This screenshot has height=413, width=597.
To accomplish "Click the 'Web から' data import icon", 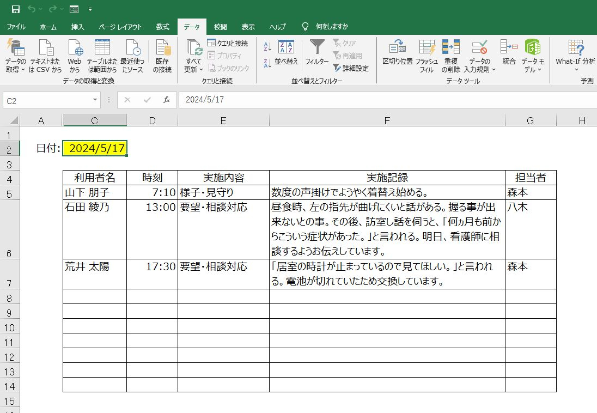I will (74, 56).
